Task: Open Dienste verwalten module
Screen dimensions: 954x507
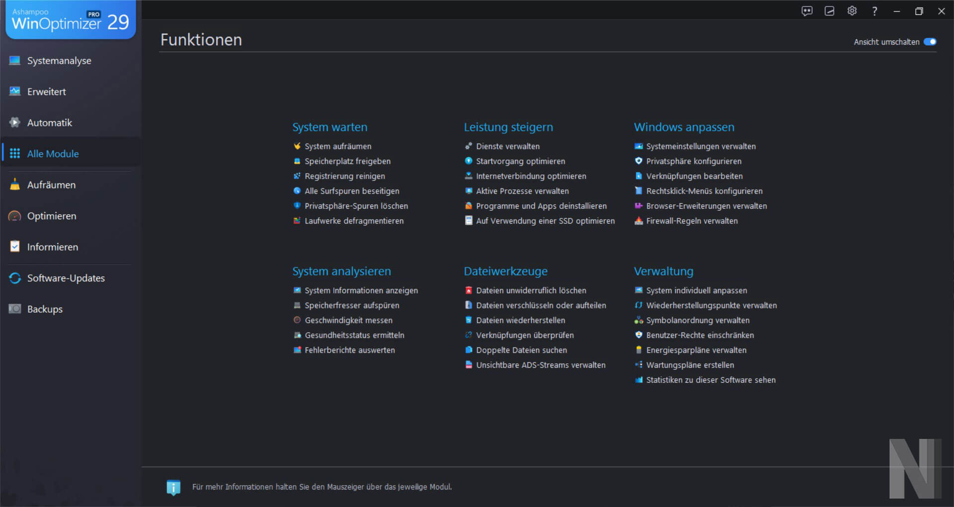Action: (507, 146)
